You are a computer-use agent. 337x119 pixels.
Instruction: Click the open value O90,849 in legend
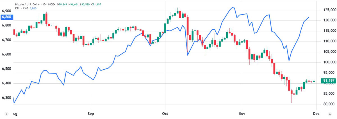[62, 5]
